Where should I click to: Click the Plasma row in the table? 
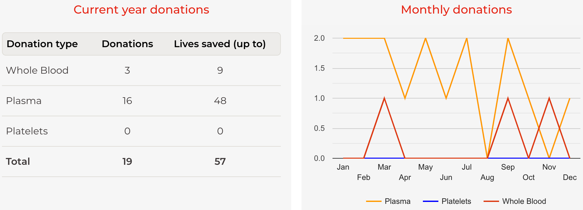click(141, 101)
